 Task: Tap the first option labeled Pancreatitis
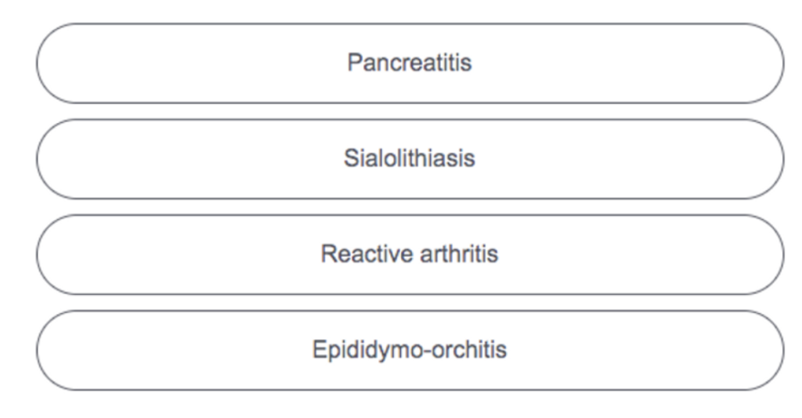(410, 63)
